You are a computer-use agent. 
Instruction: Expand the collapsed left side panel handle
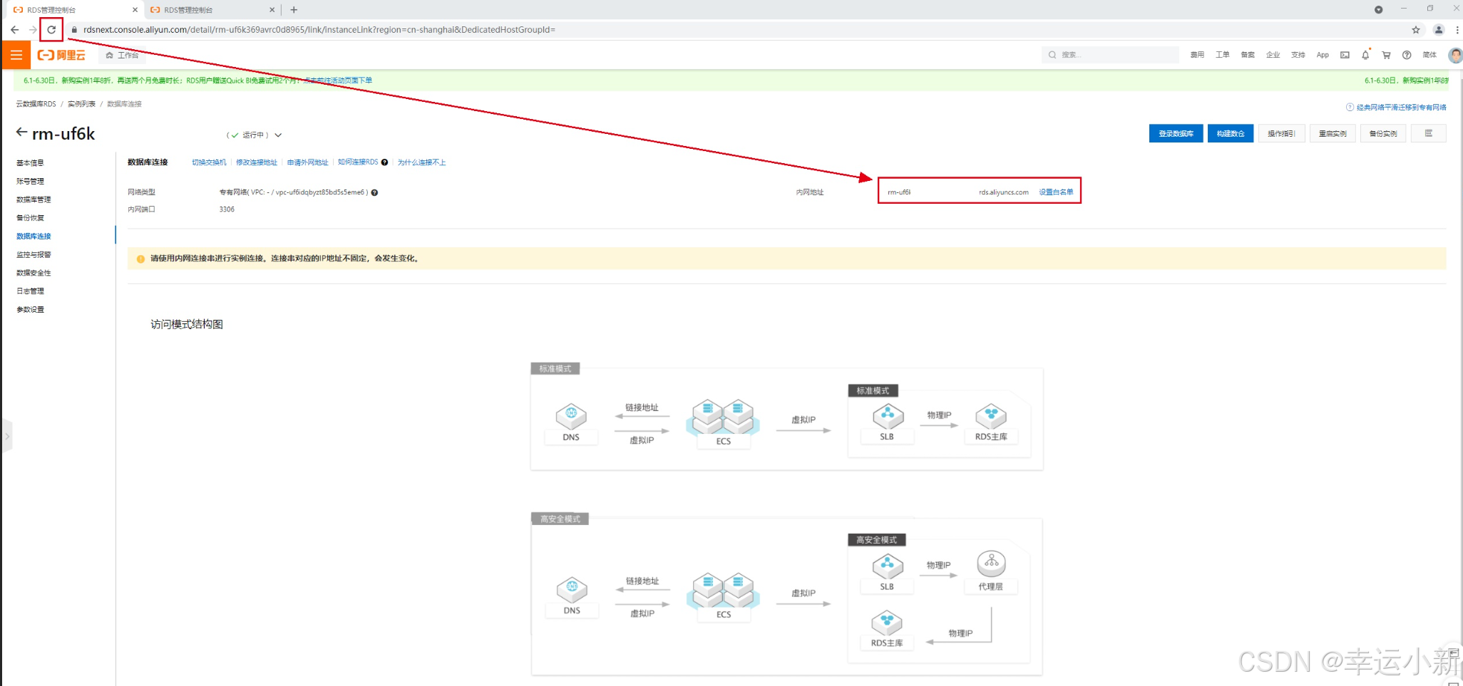[6, 436]
